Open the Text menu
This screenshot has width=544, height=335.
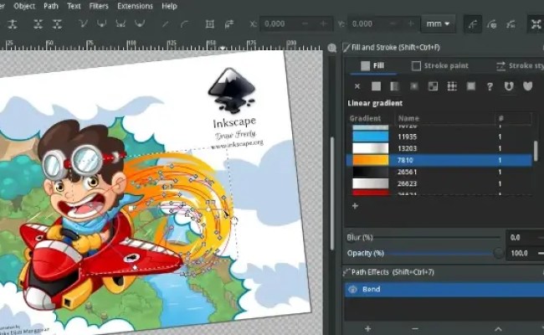74,6
